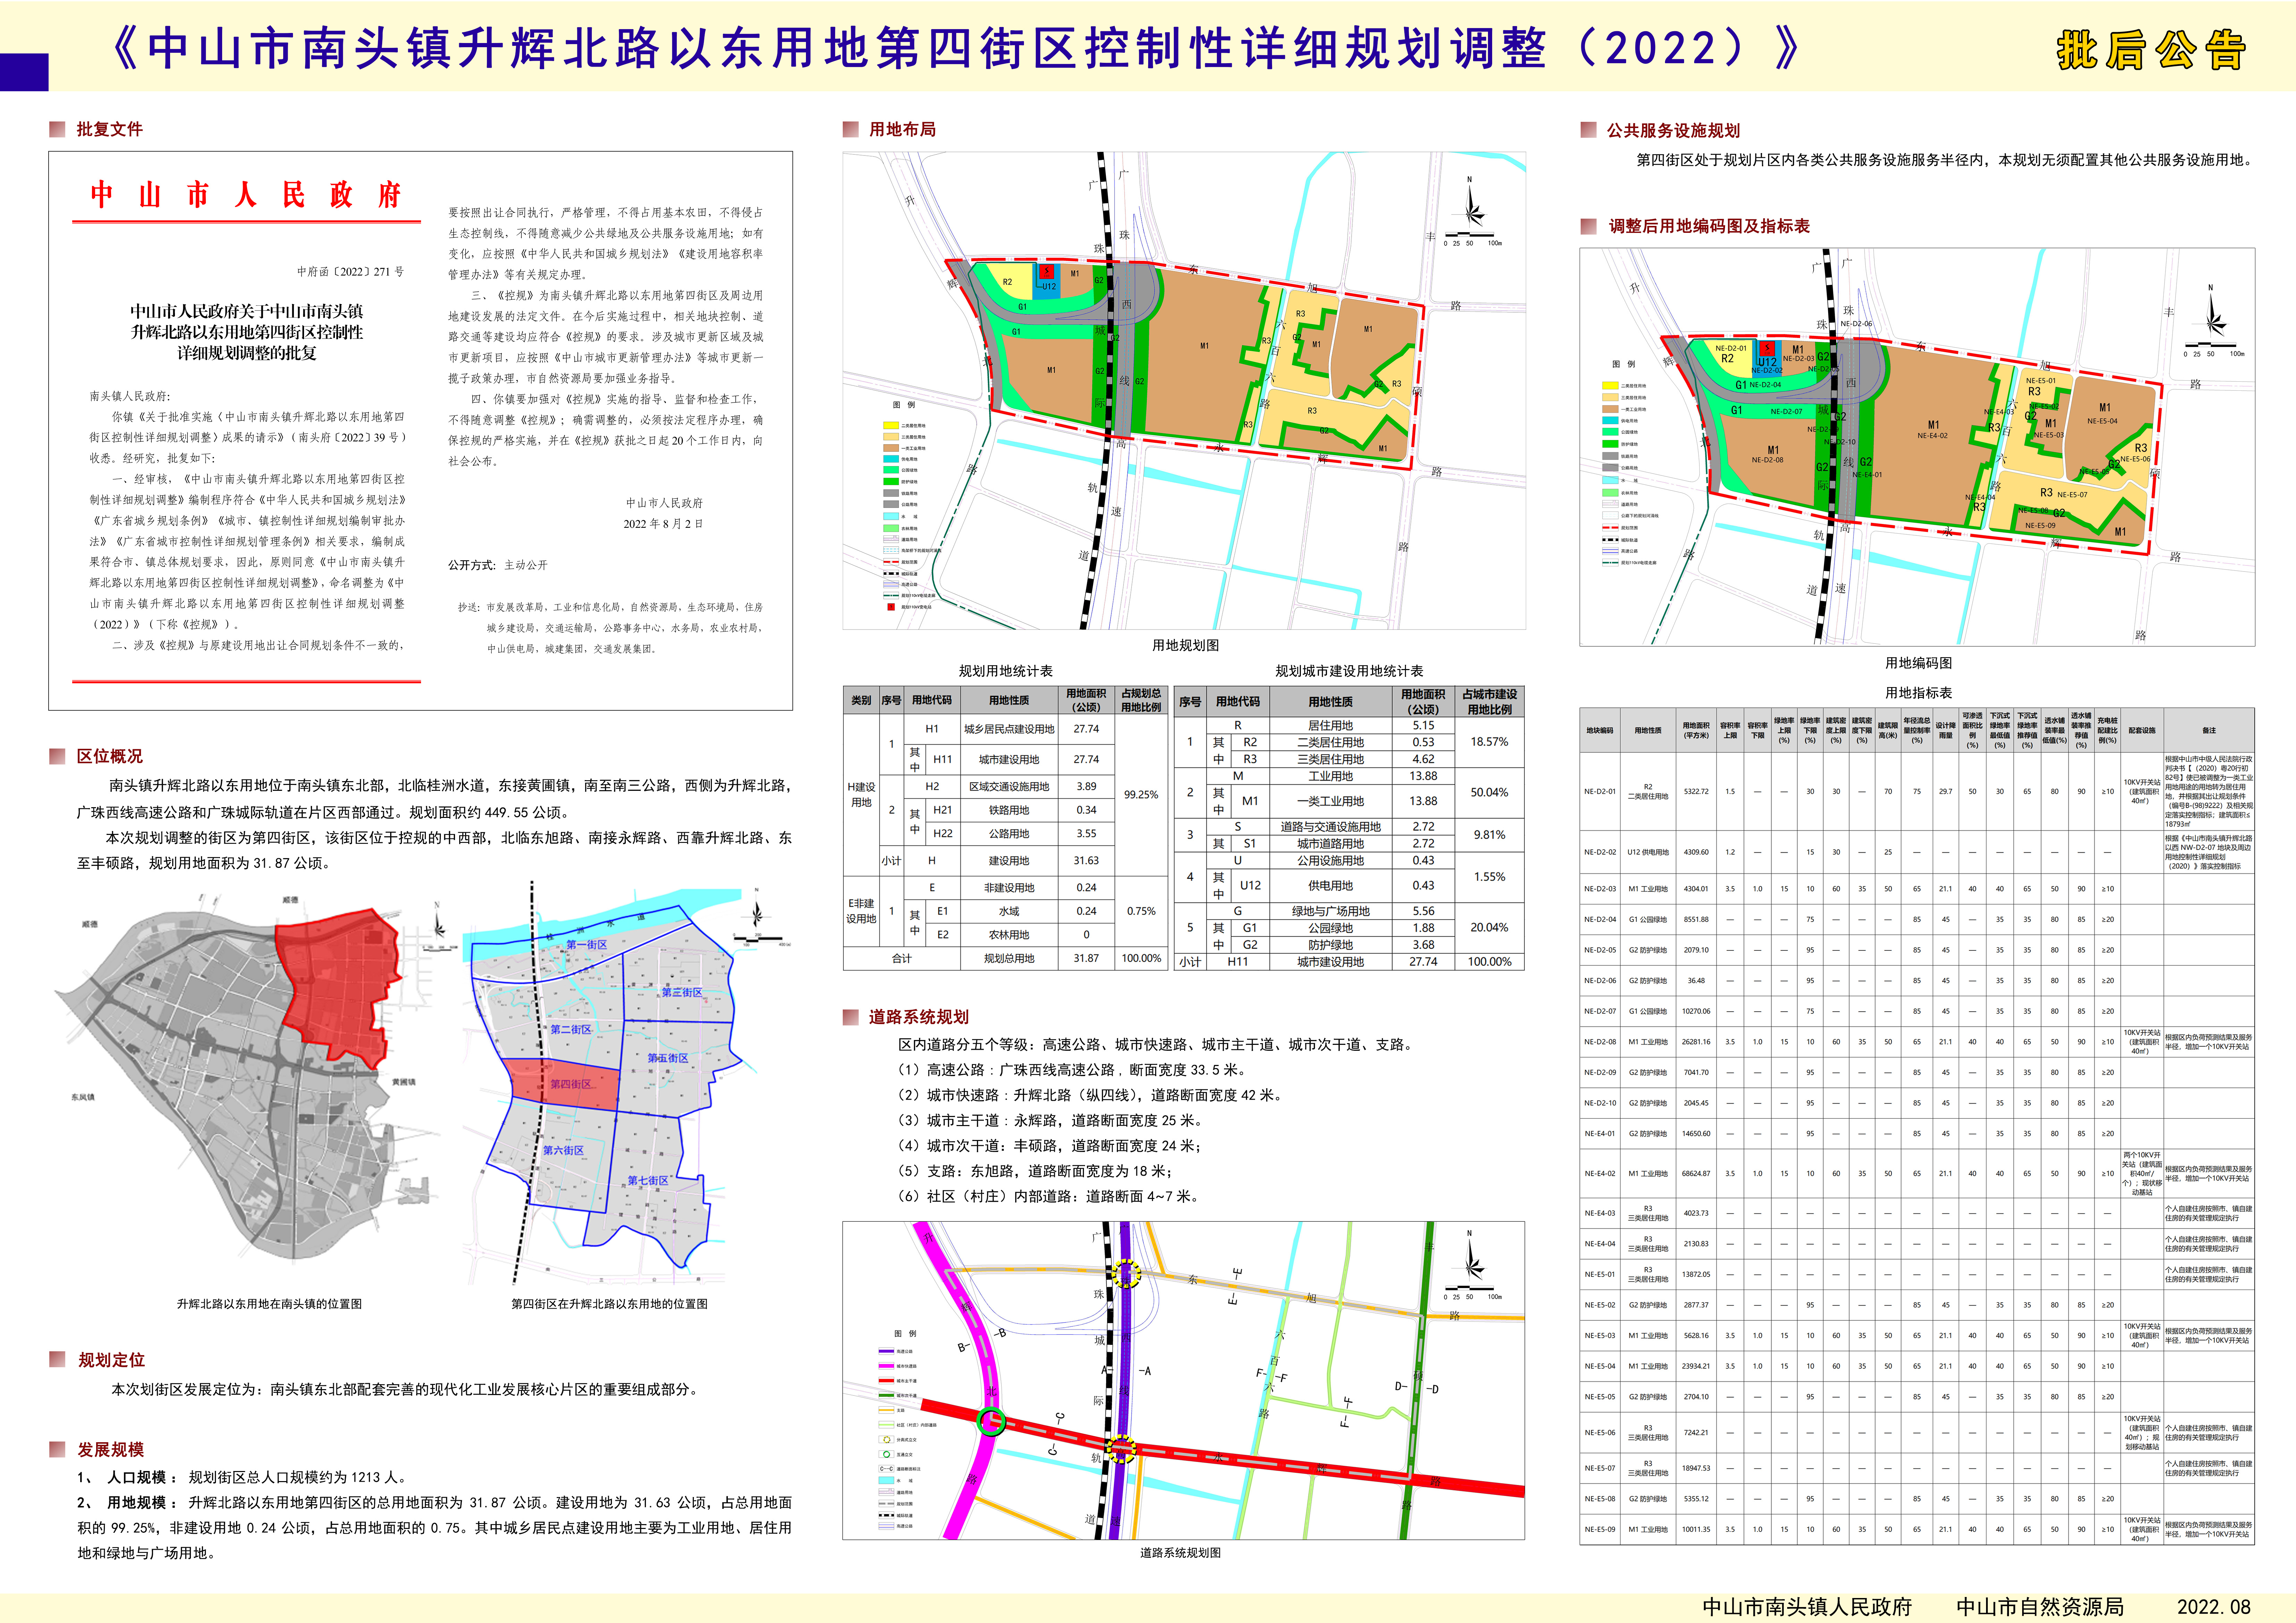Click the 2022.08 date in the footer
Image resolution: width=2296 pixels, height=1623 pixels.
[2214, 1607]
